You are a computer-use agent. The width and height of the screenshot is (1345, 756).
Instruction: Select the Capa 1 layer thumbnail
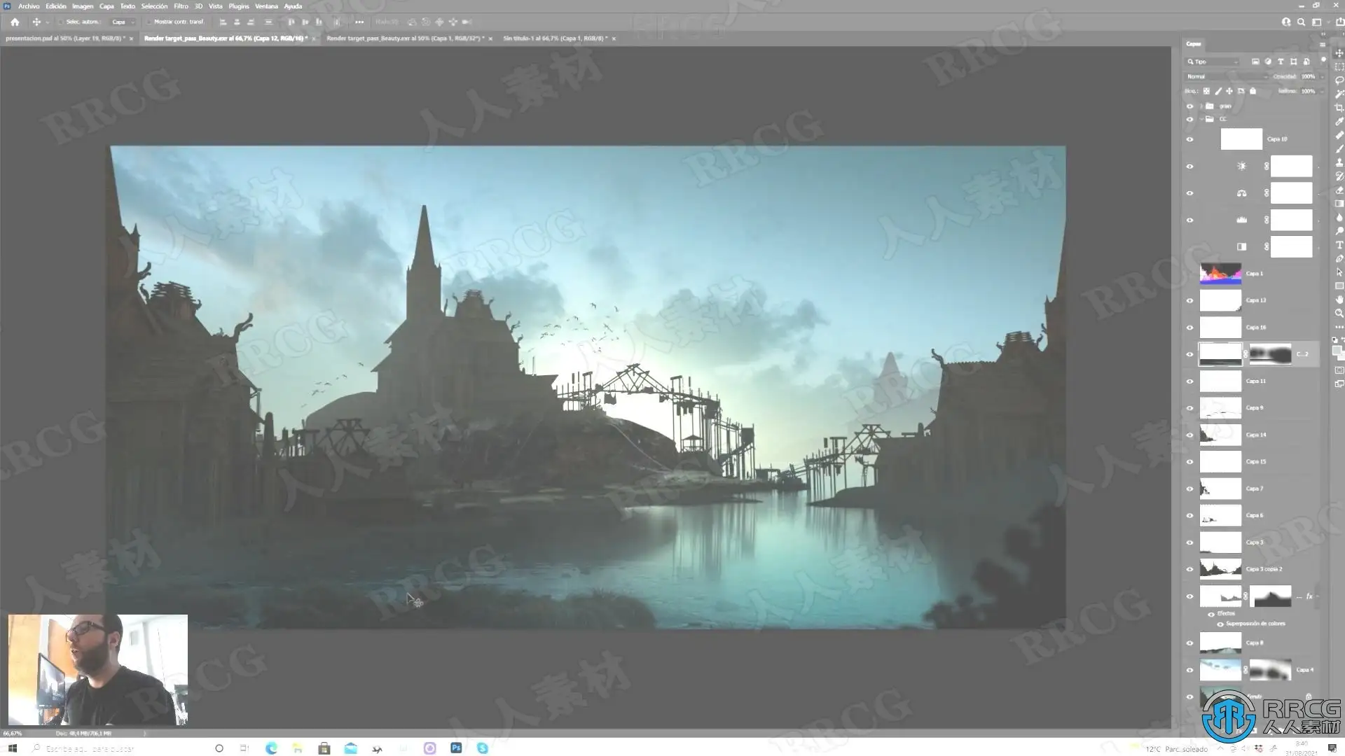click(1220, 273)
